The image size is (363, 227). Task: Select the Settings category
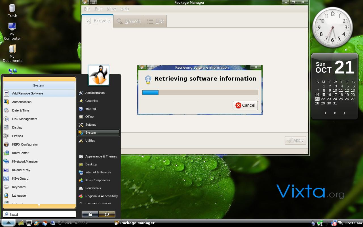pos(98,125)
